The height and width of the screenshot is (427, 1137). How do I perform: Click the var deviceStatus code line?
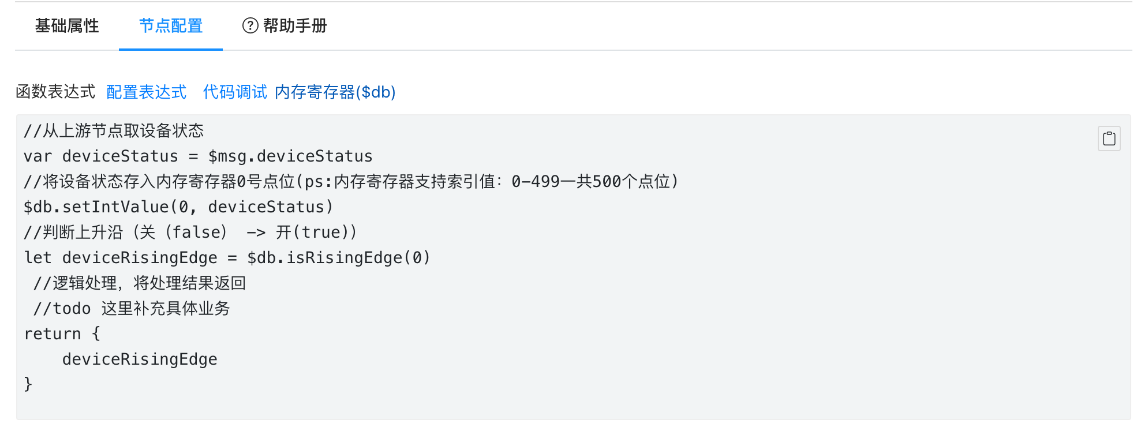coord(198,156)
